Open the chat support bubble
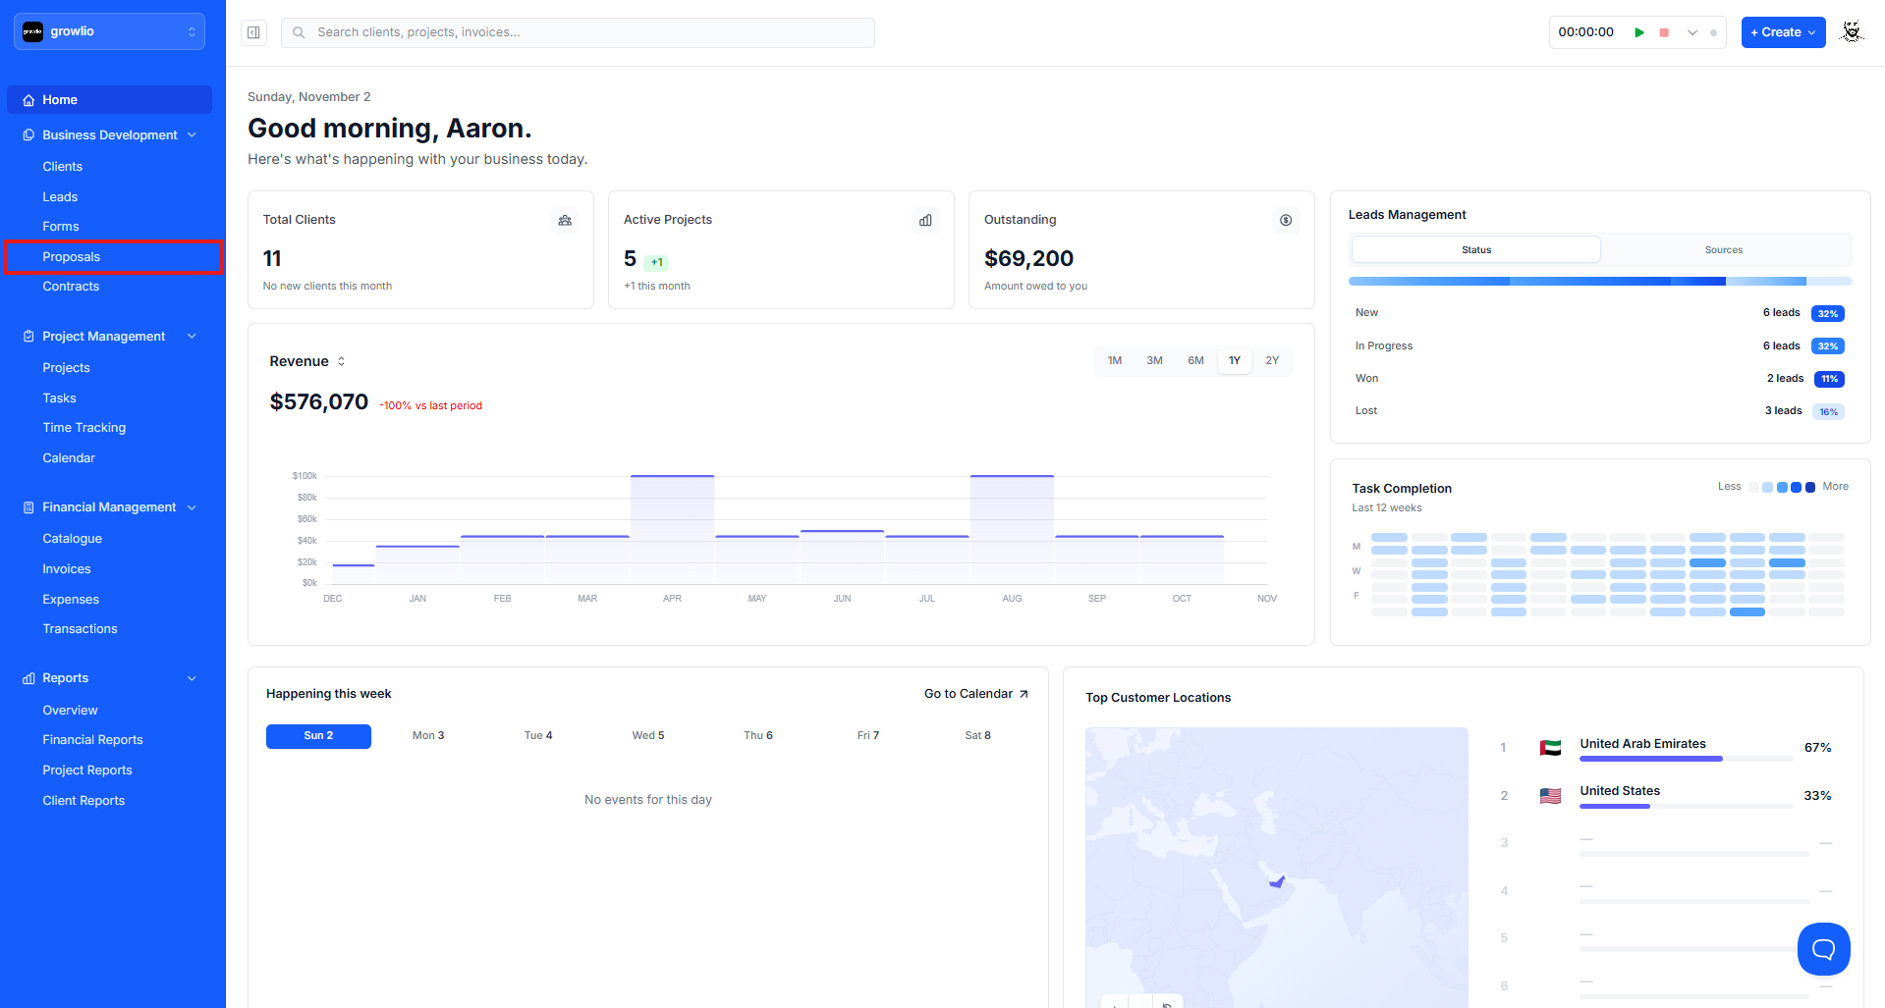The height and width of the screenshot is (1008, 1885). click(x=1823, y=948)
